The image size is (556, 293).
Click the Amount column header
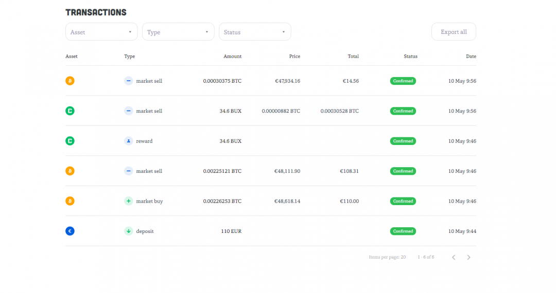coord(232,57)
